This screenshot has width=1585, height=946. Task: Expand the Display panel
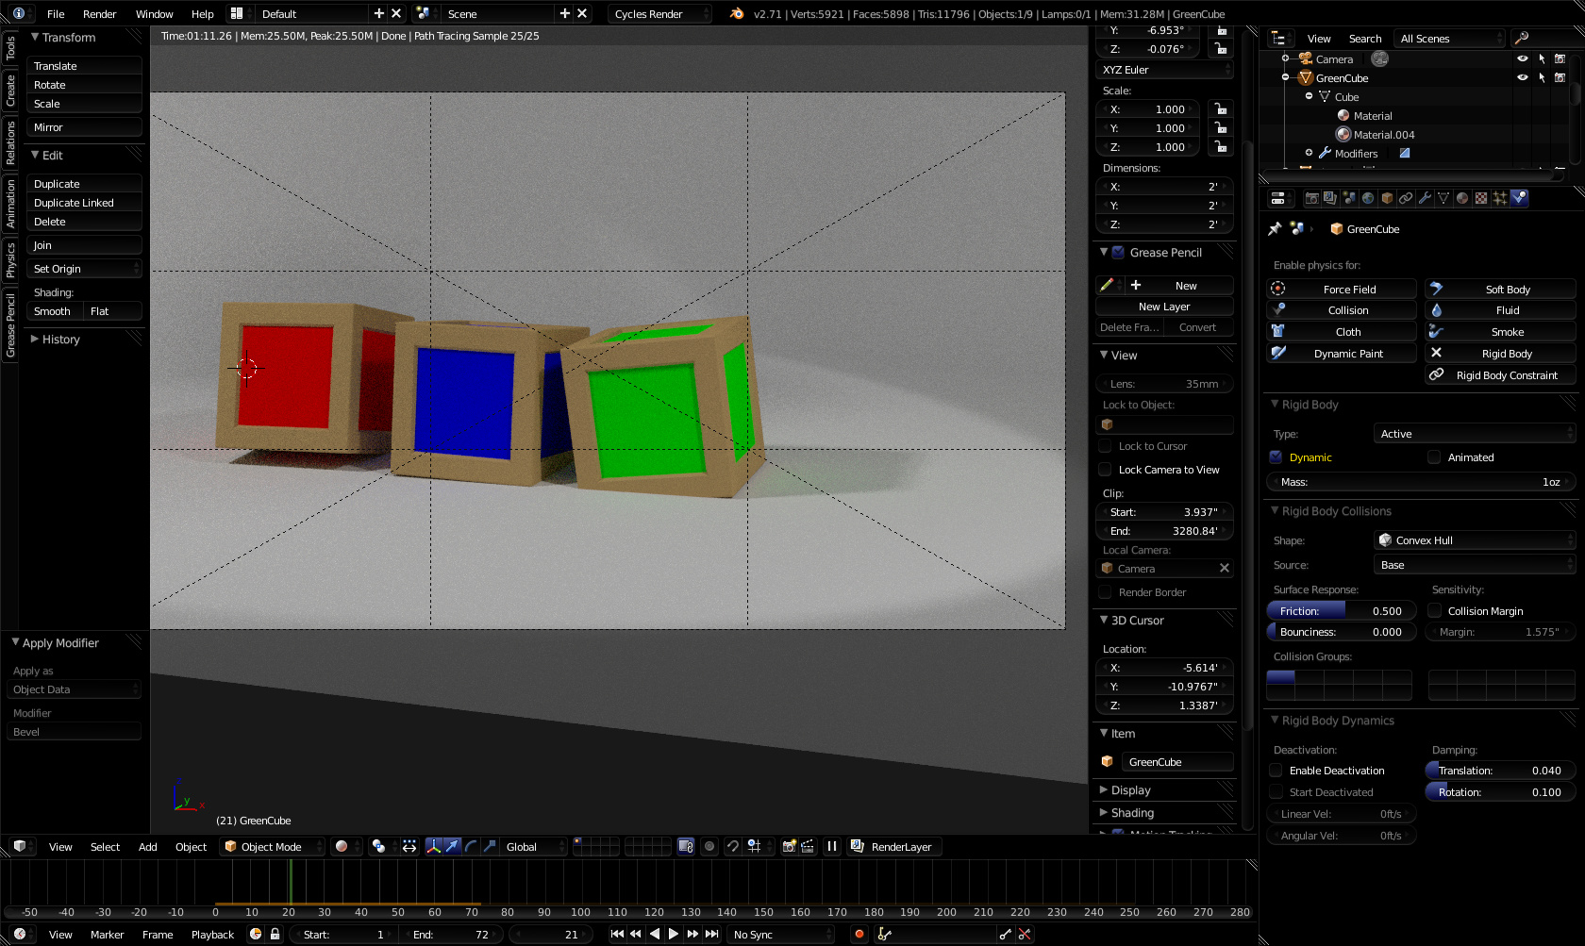pos(1130,790)
